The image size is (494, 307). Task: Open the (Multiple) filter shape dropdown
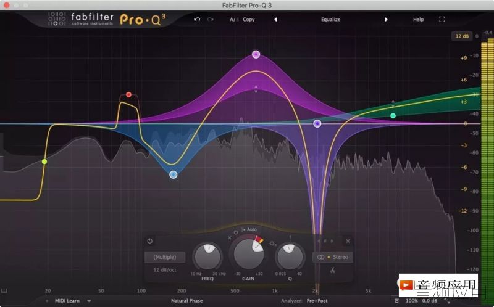[165, 257]
